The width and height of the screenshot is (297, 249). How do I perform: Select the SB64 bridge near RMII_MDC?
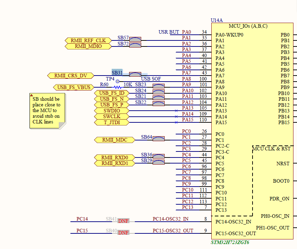pyautogui.click(x=158, y=139)
